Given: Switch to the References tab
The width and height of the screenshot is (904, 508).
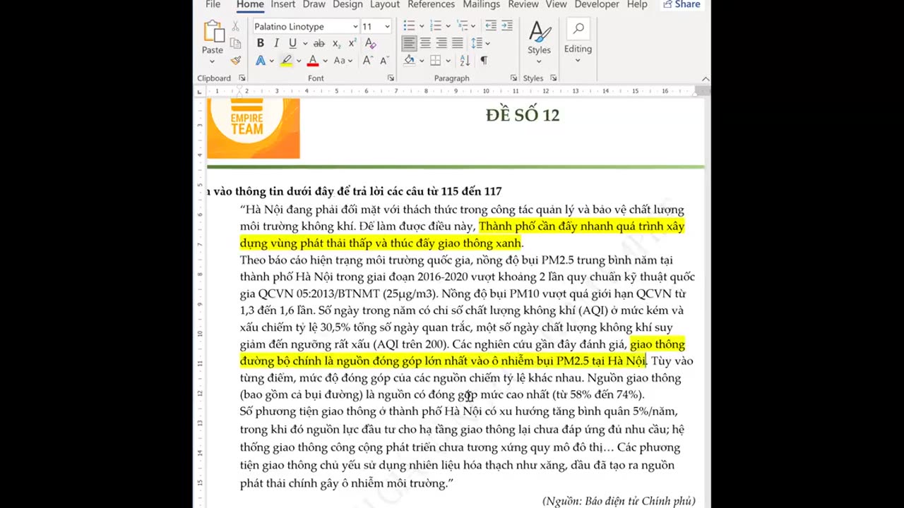Looking at the screenshot, I should [x=431, y=5].
